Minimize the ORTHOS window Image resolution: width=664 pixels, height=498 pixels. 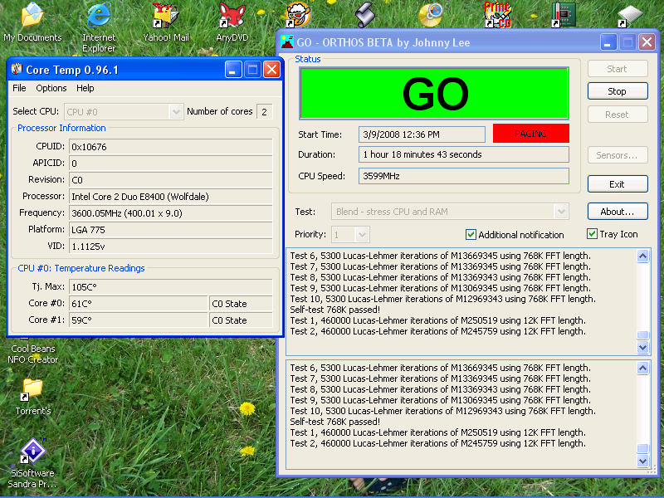pos(608,42)
